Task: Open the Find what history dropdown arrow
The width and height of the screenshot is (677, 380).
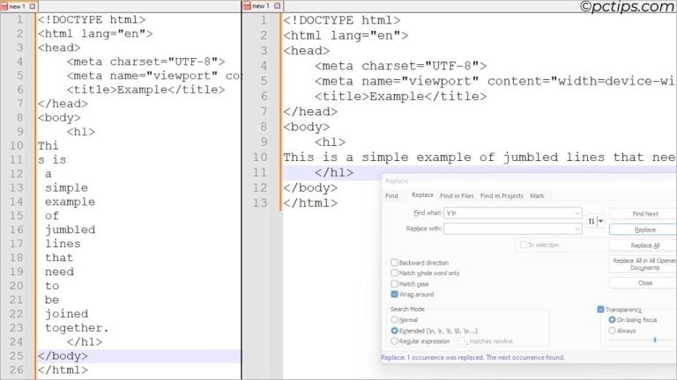Action: point(577,213)
